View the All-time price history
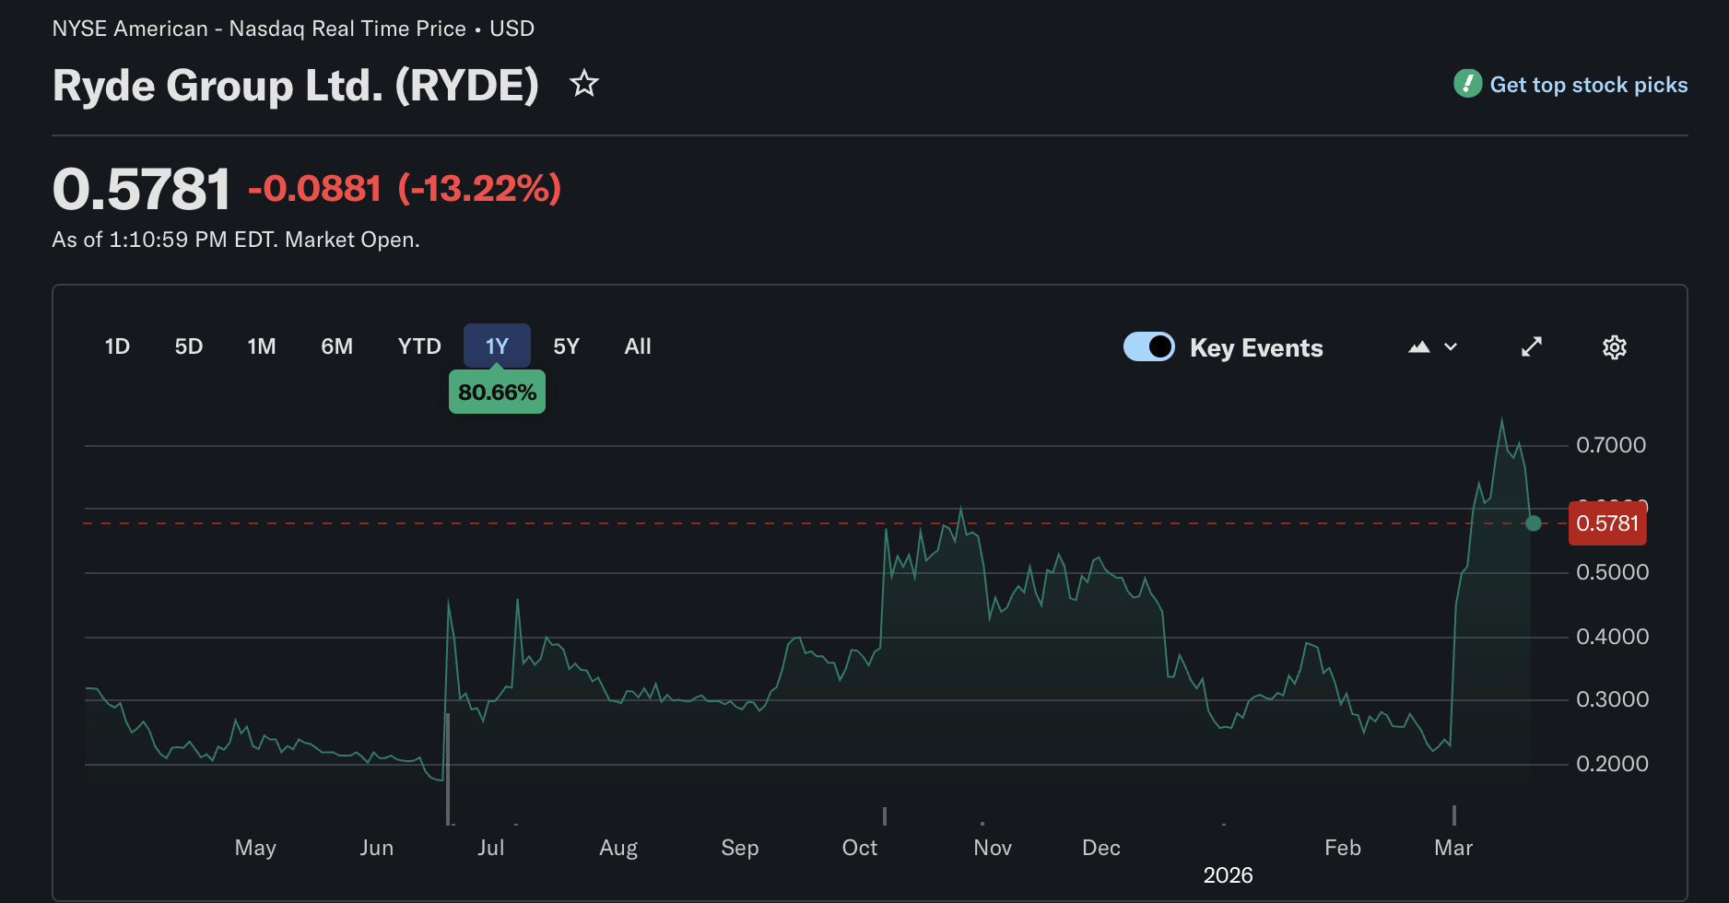The height and width of the screenshot is (903, 1729). pos(637,346)
